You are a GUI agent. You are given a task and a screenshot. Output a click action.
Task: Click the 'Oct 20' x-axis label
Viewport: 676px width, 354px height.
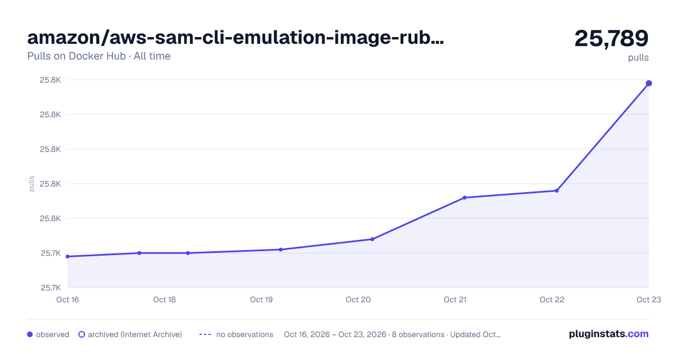pos(358,299)
